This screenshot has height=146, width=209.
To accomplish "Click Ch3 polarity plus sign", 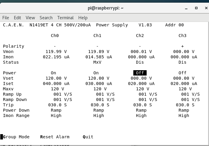I will (x=182, y=46).
